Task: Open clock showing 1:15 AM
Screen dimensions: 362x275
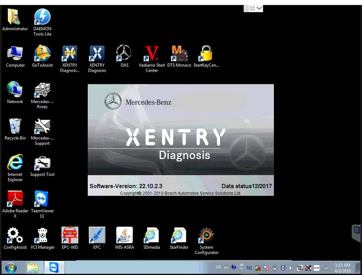Action: pyautogui.click(x=343, y=268)
